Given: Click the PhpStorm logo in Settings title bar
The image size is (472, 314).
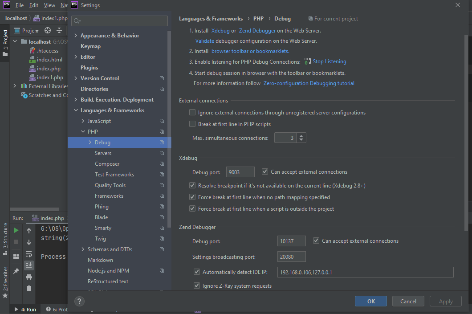Looking at the screenshot, I should (x=74, y=5).
